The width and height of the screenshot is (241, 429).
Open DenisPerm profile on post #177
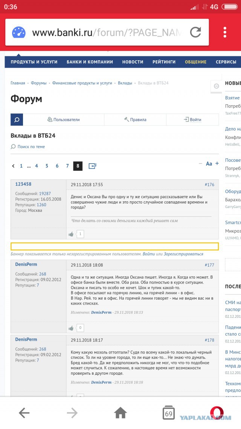pyautogui.click(x=26, y=264)
